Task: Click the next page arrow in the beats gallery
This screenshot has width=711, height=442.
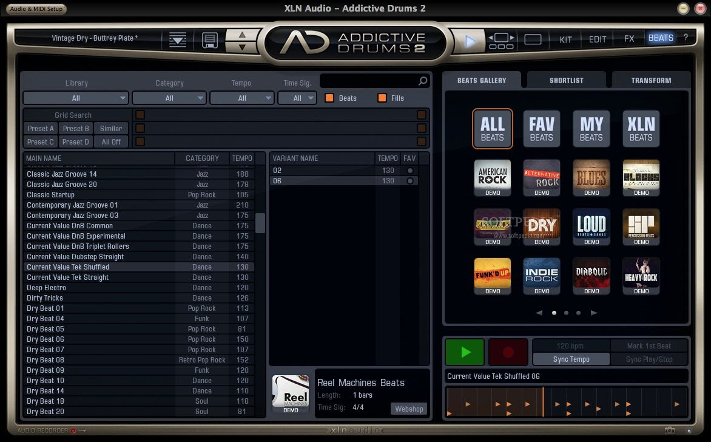Action: click(x=593, y=313)
